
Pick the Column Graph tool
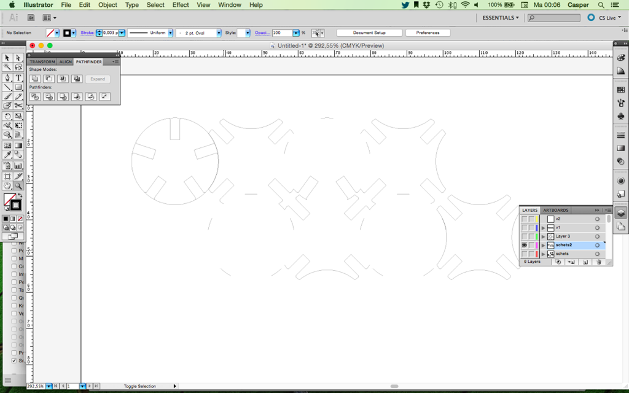pyautogui.click(x=18, y=165)
